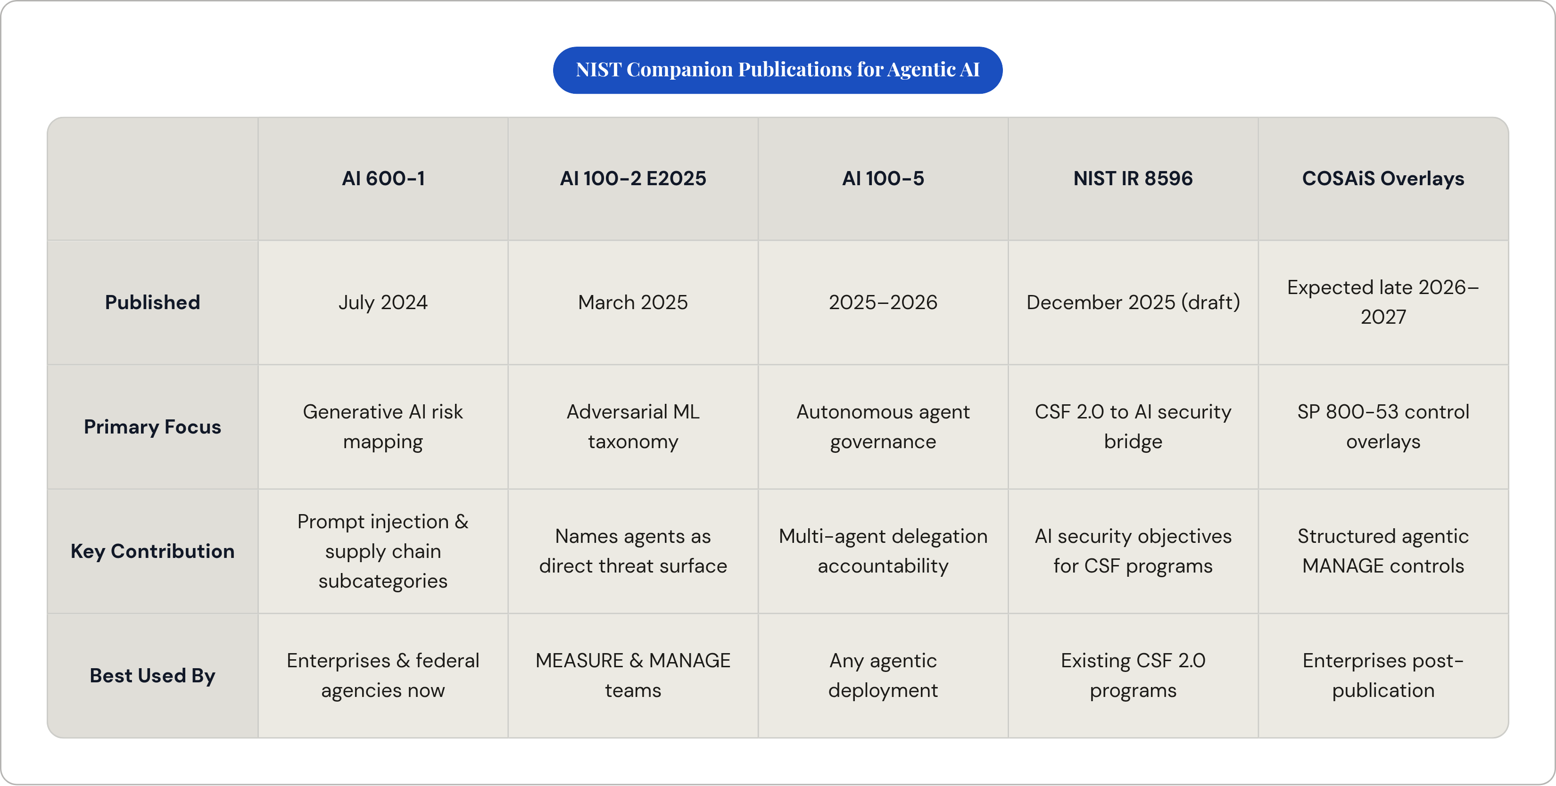Select the 2025–2026 published cell
Viewport: 1556px width, 786px height.
click(x=883, y=303)
